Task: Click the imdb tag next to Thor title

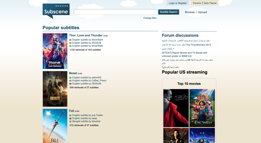Action: pos(105,36)
